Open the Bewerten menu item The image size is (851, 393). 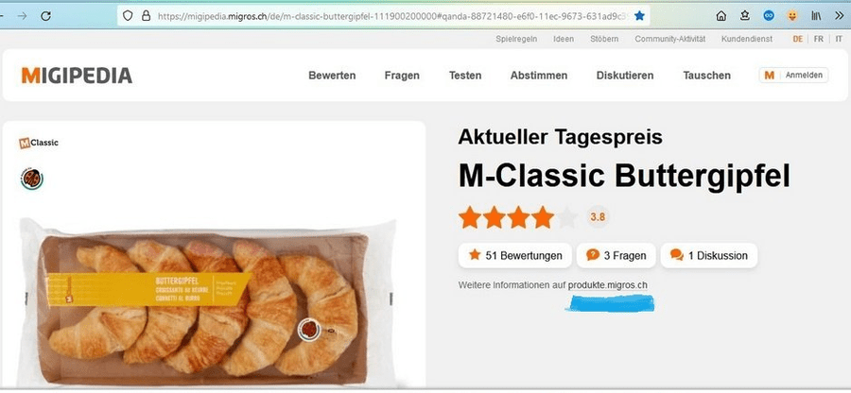332,76
